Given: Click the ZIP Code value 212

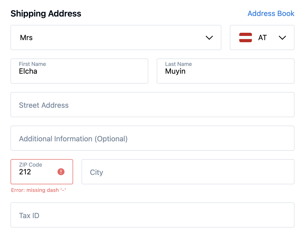Looking at the screenshot, I should 25,172.
